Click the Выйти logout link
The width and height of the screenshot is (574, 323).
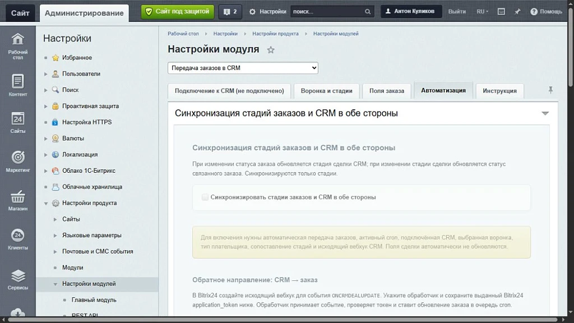457,12
